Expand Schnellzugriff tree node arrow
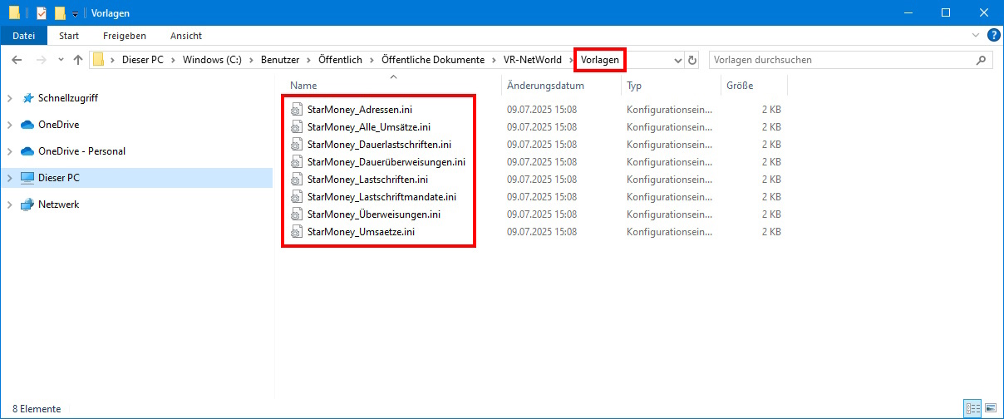The width and height of the screenshot is (1004, 419). point(10,98)
